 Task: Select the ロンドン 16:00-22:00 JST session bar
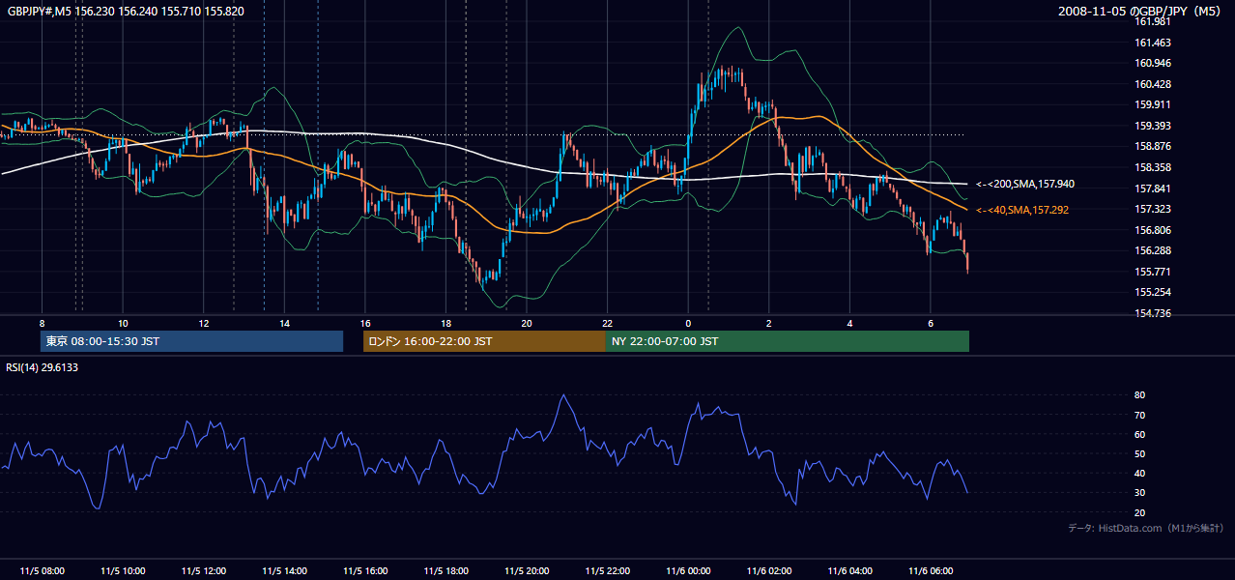pos(484,341)
